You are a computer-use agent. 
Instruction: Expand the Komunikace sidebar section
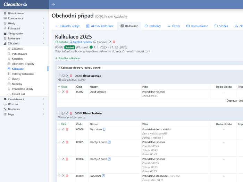pos(43,18)
